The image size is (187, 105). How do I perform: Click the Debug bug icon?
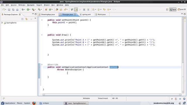pyautogui.click(x=22, y=10)
